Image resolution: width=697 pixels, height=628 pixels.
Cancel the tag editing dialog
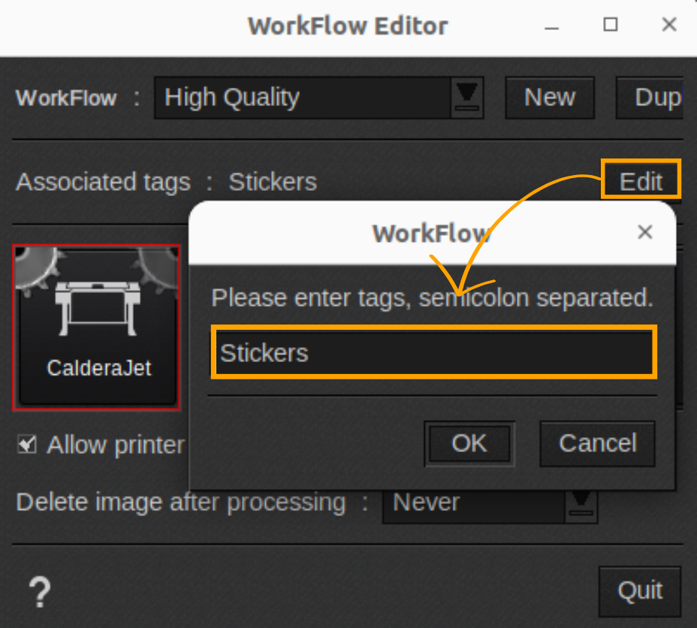click(x=597, y=443)
